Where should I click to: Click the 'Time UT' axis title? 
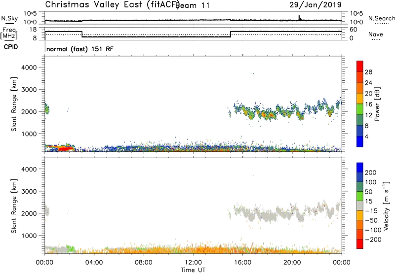click(x=193, y=270)
